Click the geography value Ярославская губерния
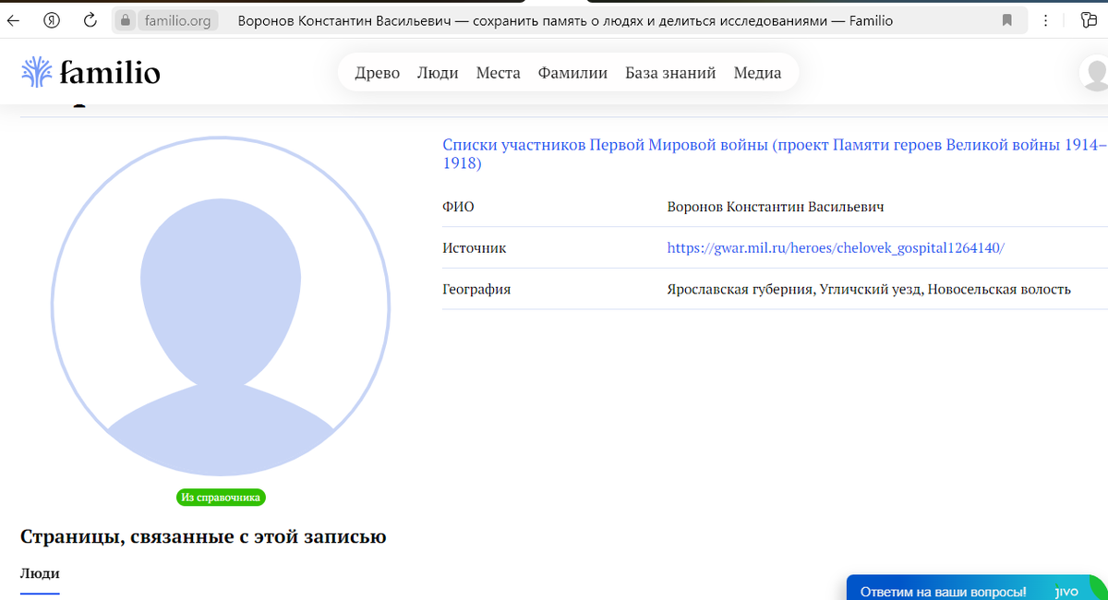This screenshot has height=600, width=1108. 869,290
